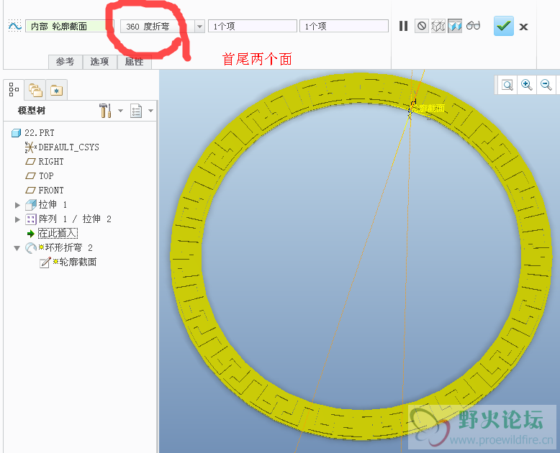Select the TOP datum plane
The image size is (560, 453).
pyautogui.click(x=46, y=176)
